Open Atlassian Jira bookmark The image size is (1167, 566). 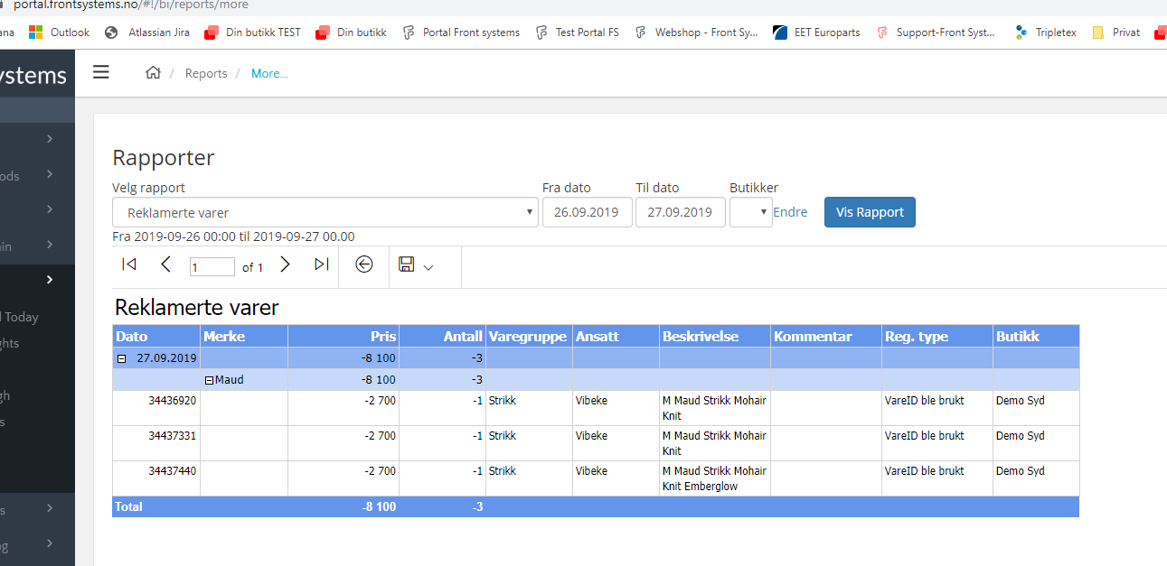[x=146, y=32]
